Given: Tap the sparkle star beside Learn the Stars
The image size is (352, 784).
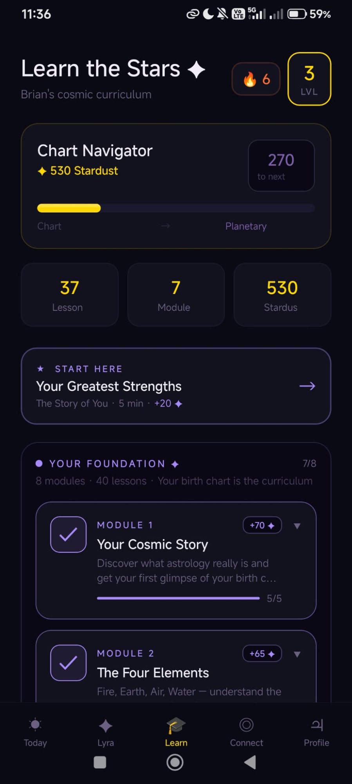Looking at the screenshot, I should pyautogui.click(x=197, y=70).
